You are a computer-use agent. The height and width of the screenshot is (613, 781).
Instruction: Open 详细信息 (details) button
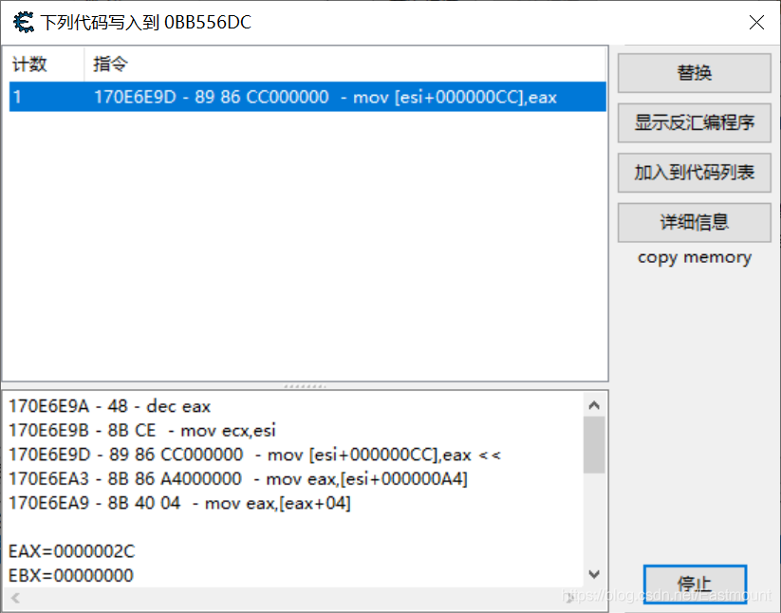(695, 223)
